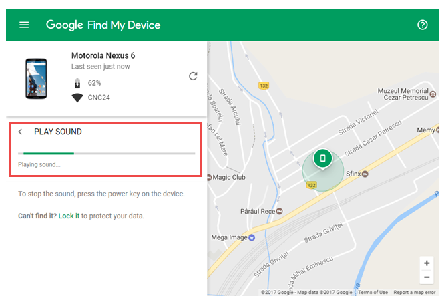444x302 pixels.
Task: Select the Mega Image shop marker
Action: click(252, 237)
